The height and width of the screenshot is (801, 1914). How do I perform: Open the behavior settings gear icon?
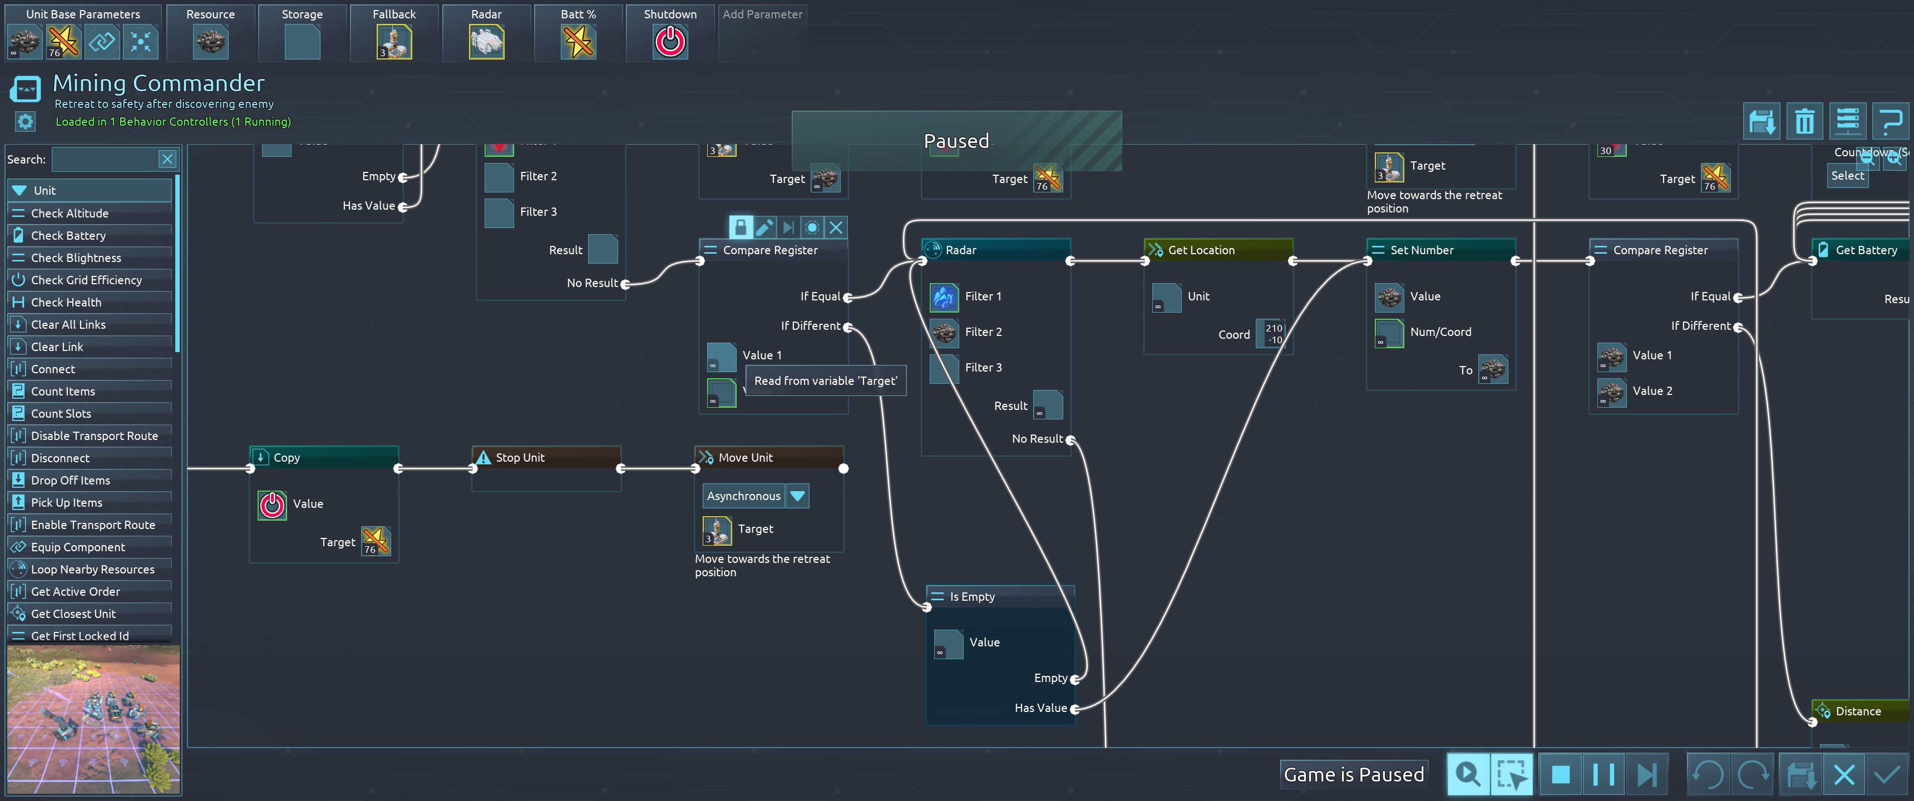[x=25, y=121]
